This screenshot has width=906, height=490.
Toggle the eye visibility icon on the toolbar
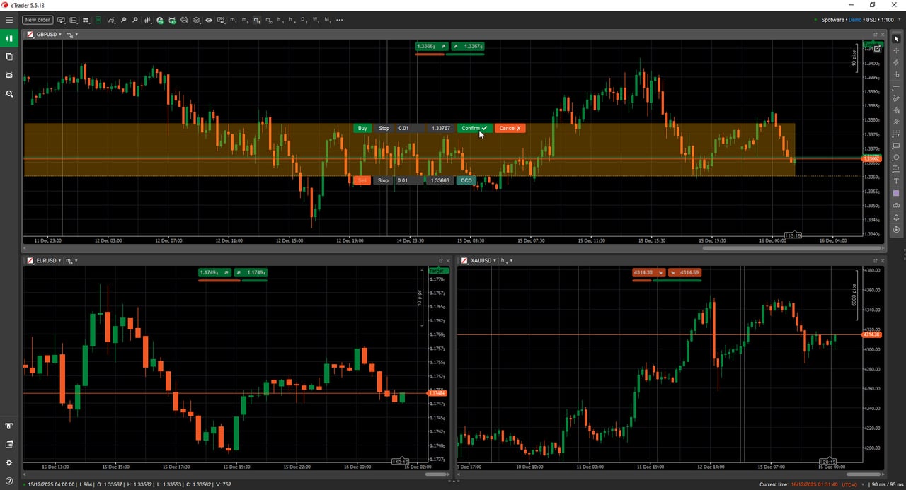(x=208, y=20)
